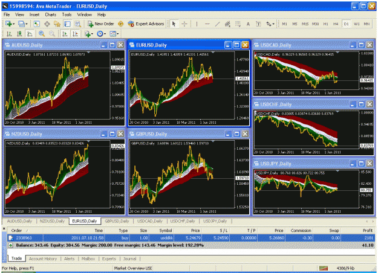
Task: Switch to bar chart mode
Action: (9, 34)
